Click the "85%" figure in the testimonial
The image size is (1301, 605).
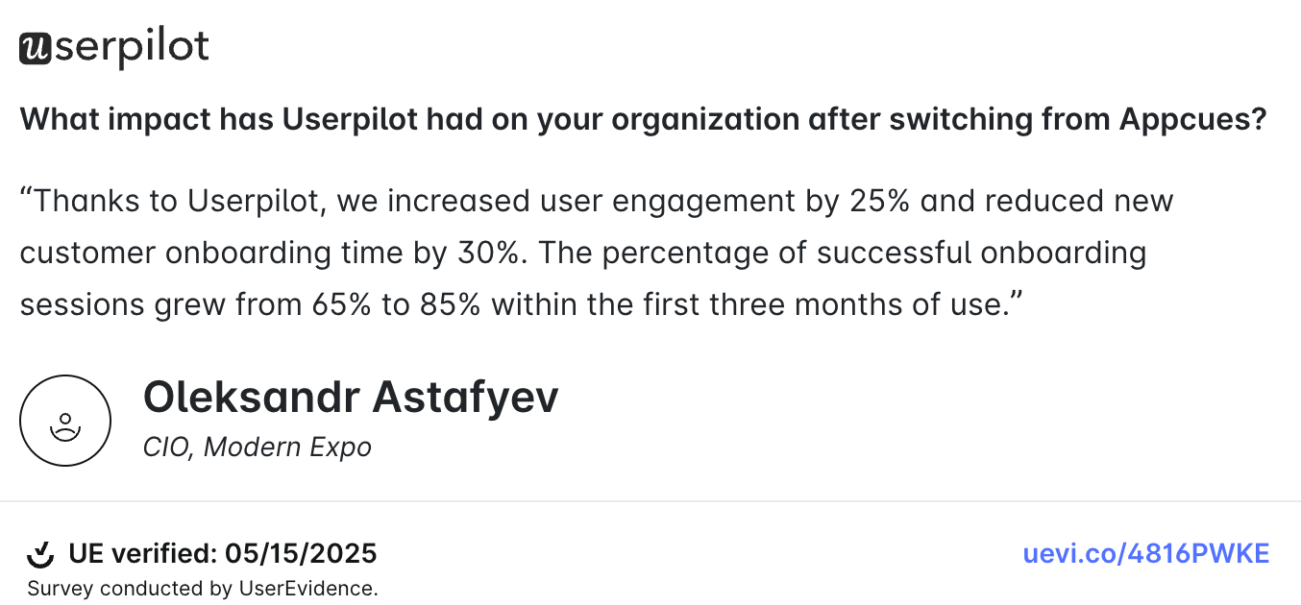(x=452, y=305)
